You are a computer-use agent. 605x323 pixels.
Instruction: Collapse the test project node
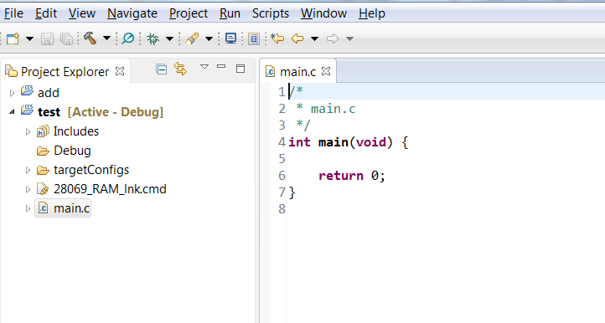pyautogui.click(x=12, y=112)
